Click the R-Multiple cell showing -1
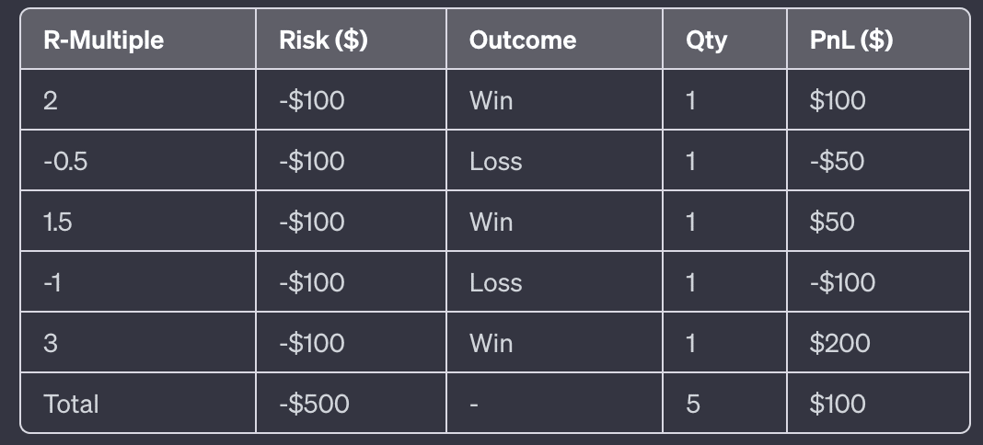Image resolution: width=983 pixels, height=445 pixels. coord(52,283)
